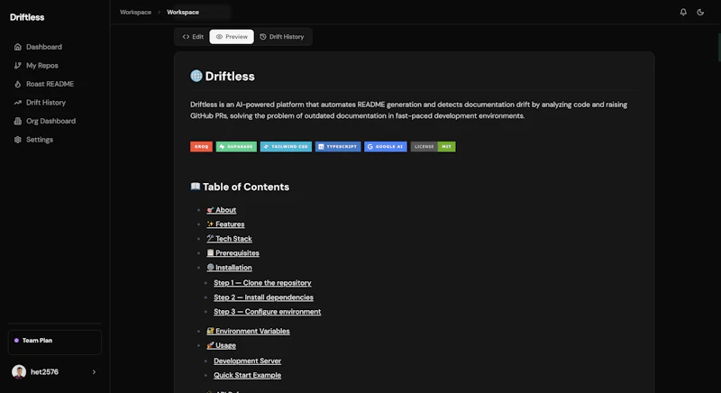Click the globe icon beside Driftless heading
This screenshot has height=393, width=721.
pos(196,76)
